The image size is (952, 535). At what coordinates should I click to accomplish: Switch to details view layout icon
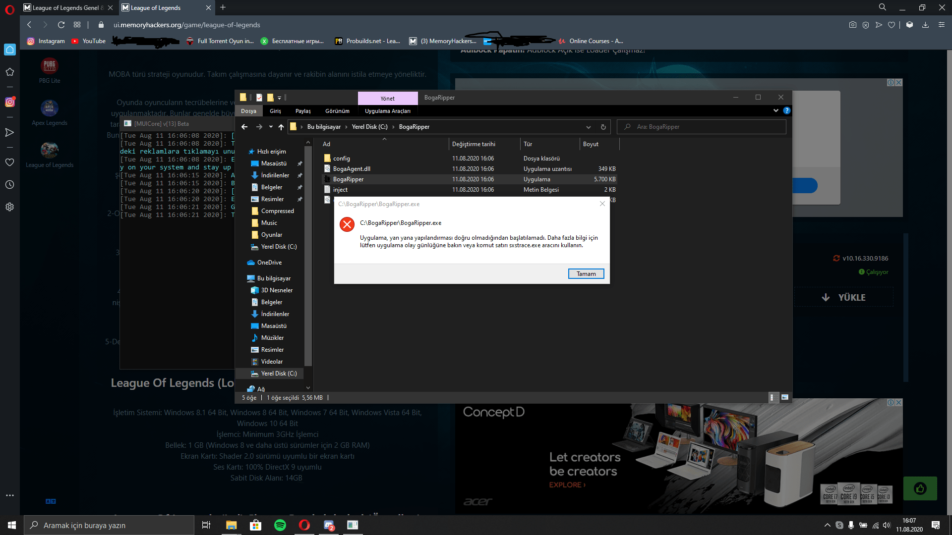pyautogui.click(x=773, y=397)
